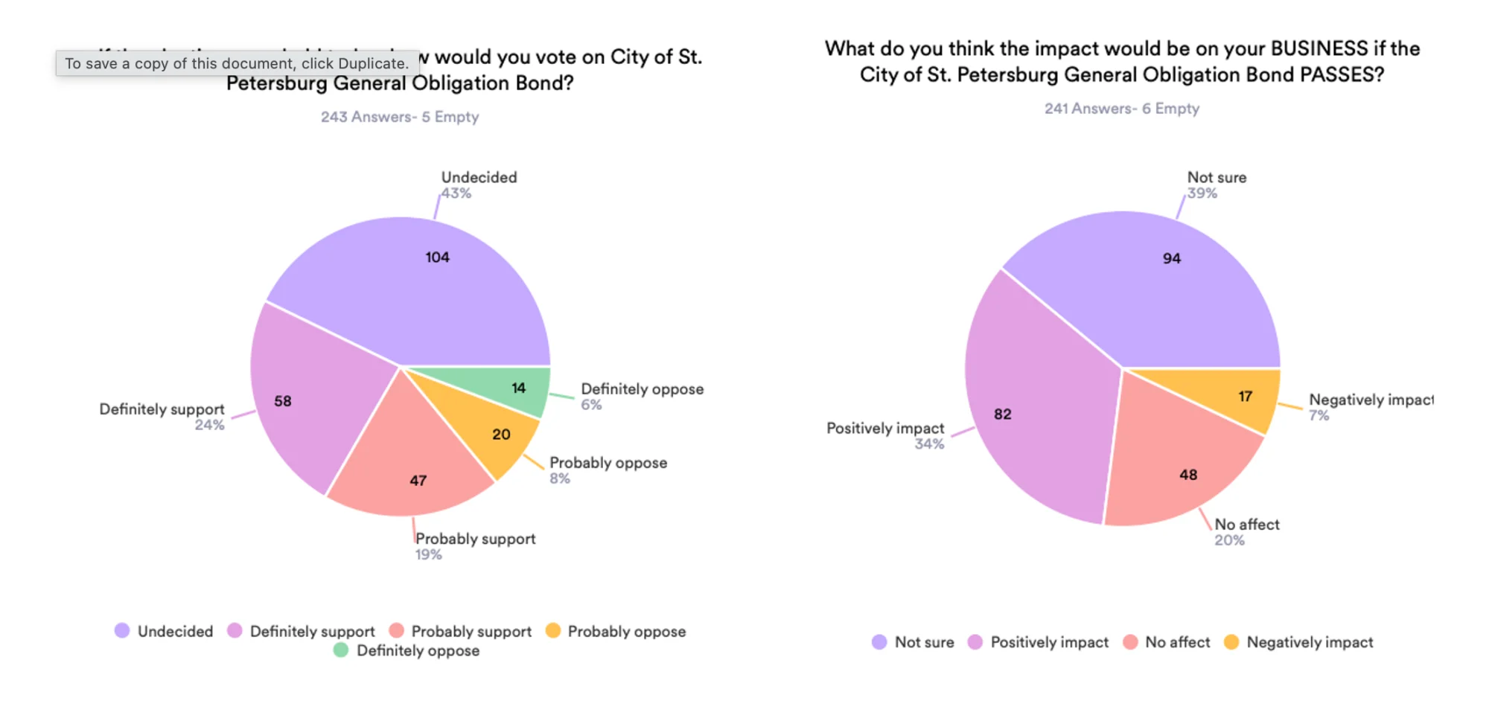Viewport: 1489px width, 727px height.
Task: Toggle the Definitely support legend dot
Action: pyautogui.click(x=235, y=631)
